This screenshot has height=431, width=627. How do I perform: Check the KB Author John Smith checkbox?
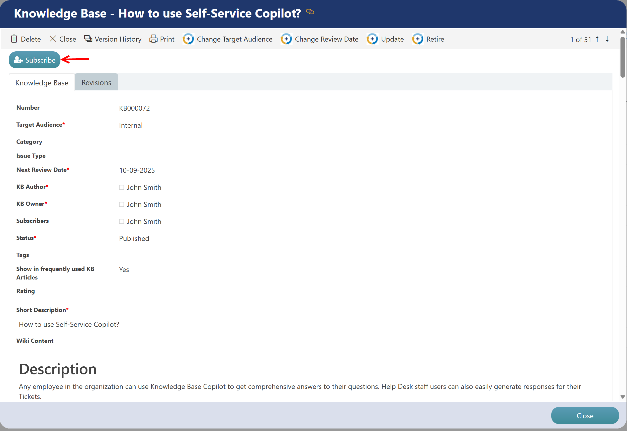(x=122, y=187)
